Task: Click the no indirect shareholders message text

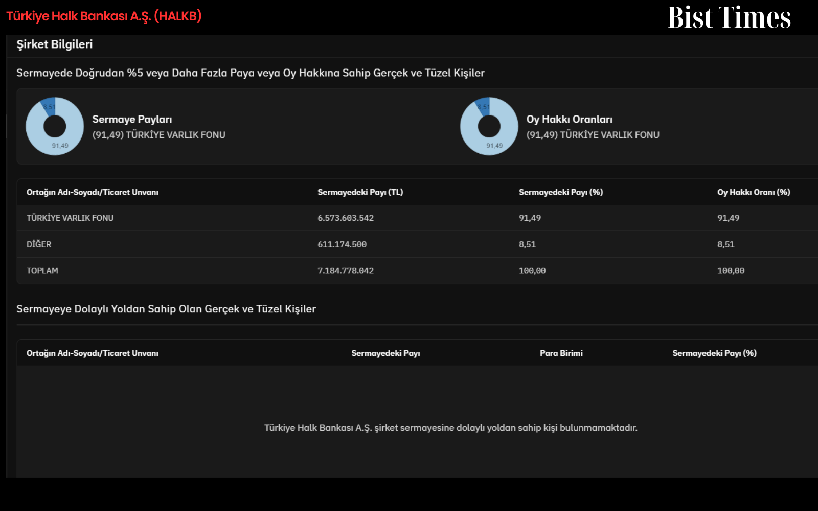Action: coord(451,428)
